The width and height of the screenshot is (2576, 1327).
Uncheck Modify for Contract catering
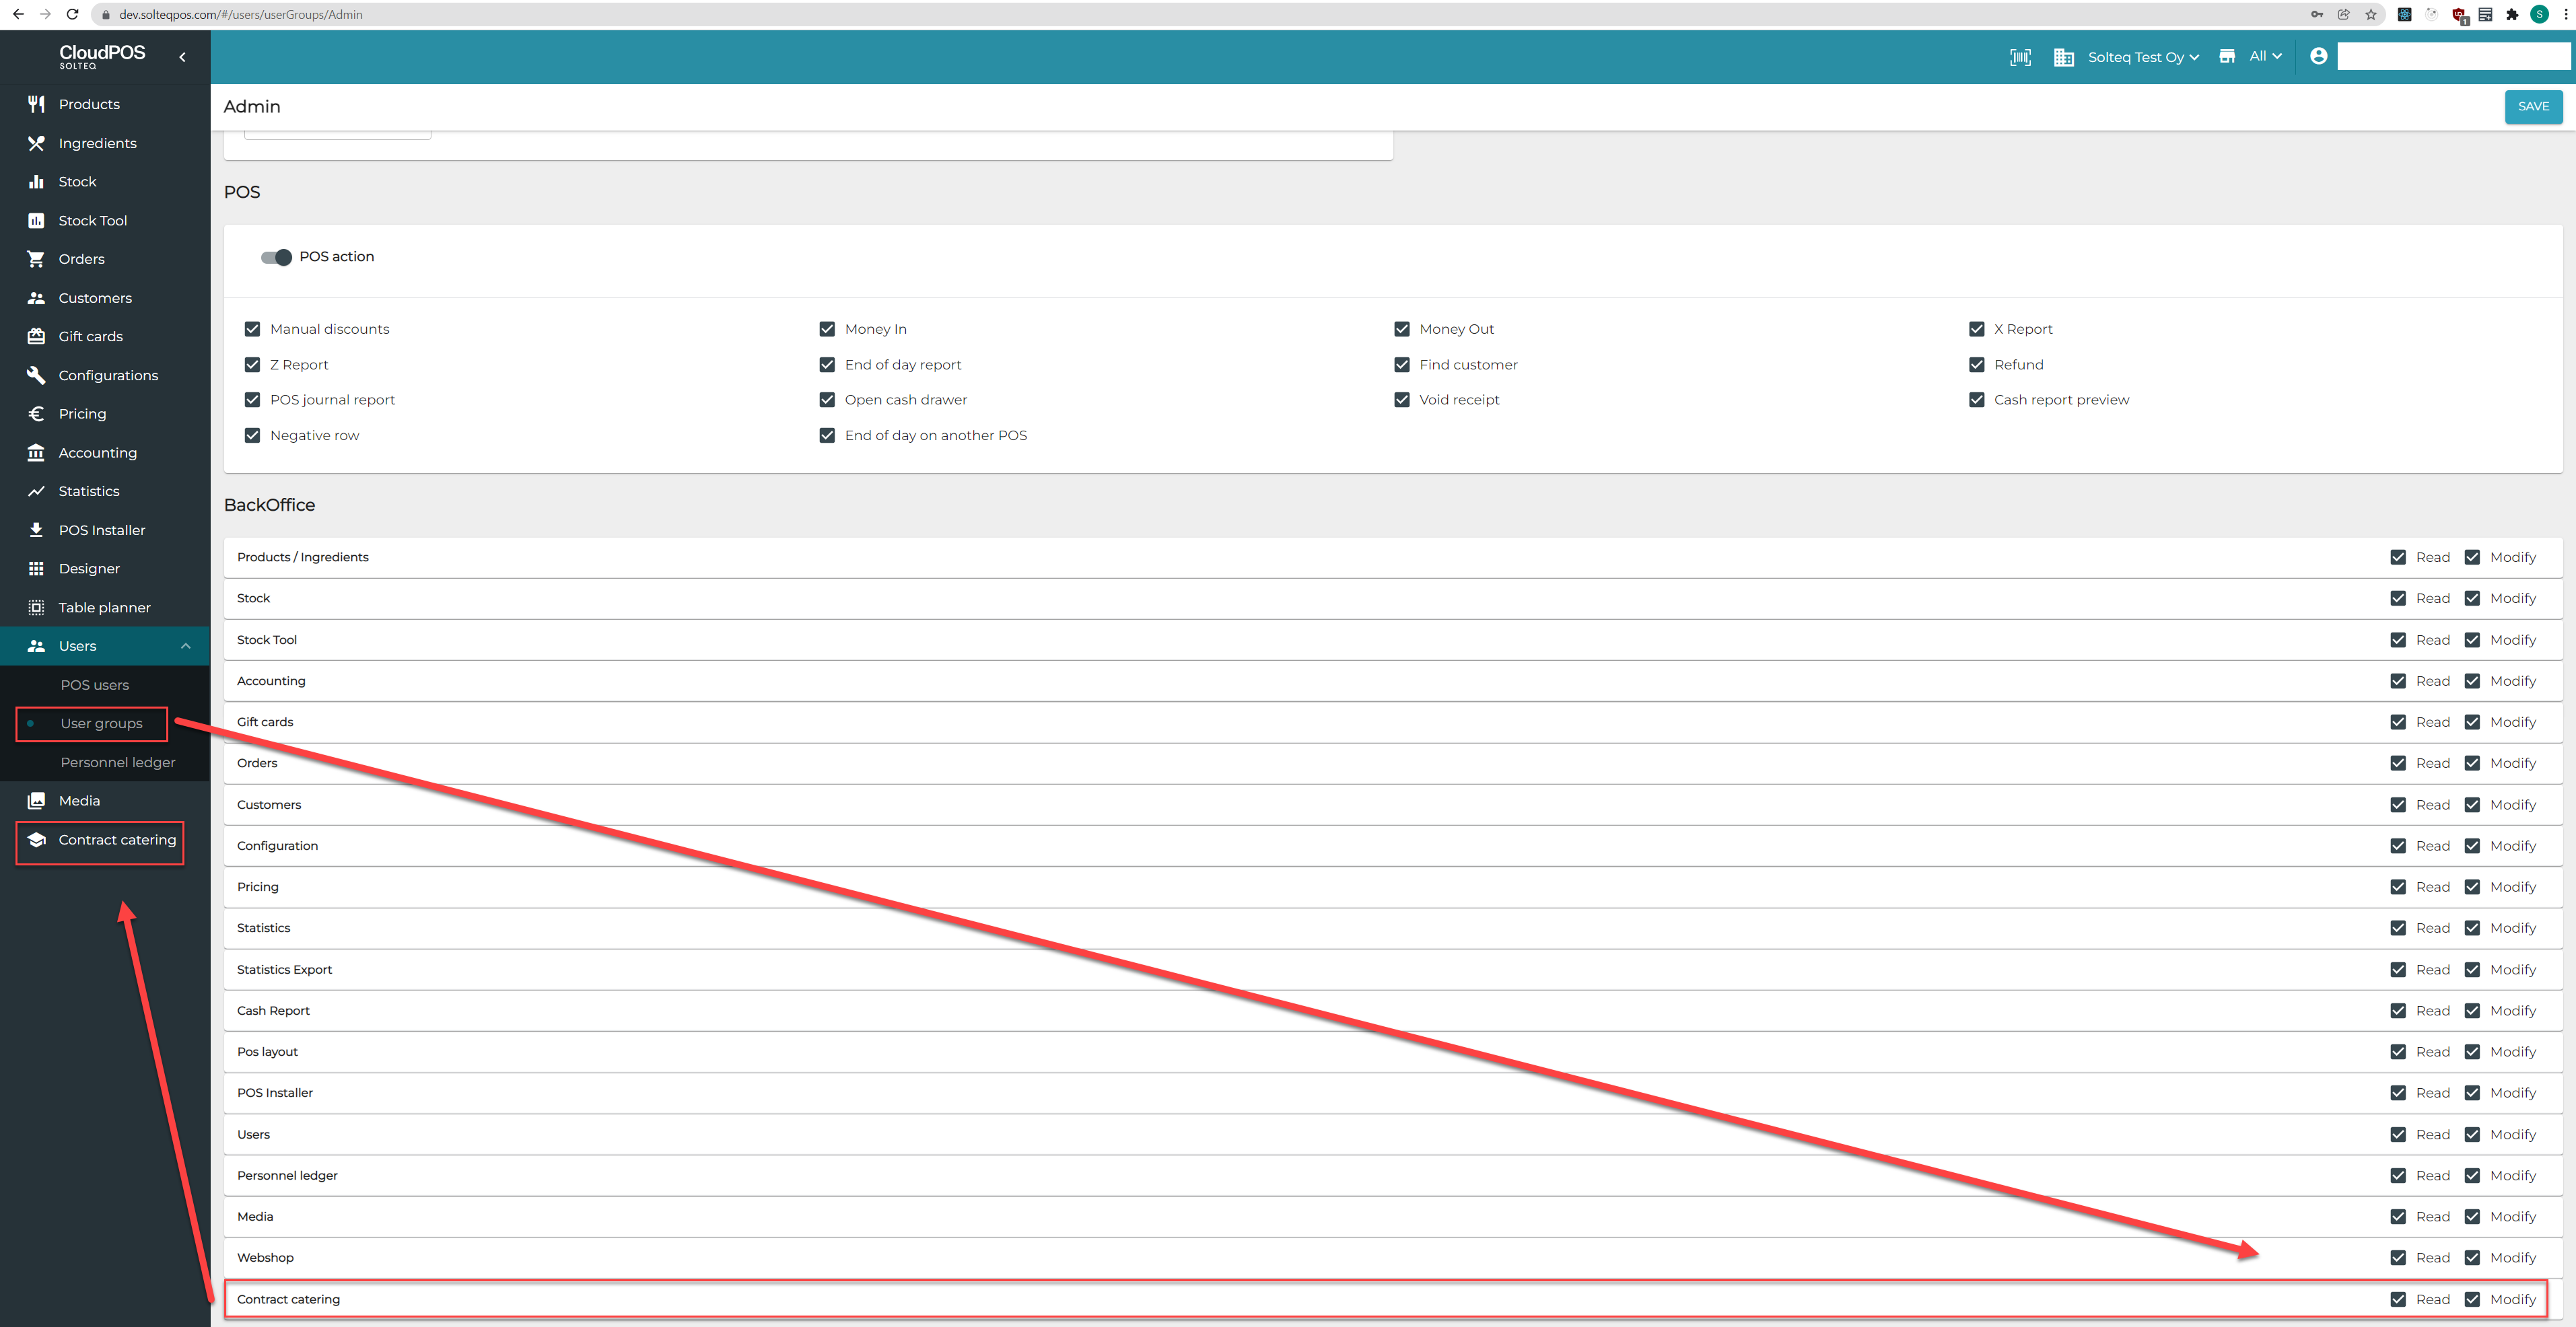tap(2472, 1299)
